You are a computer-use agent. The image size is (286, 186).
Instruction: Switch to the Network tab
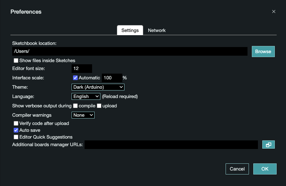pyautogui.click(x=157, y=31)
